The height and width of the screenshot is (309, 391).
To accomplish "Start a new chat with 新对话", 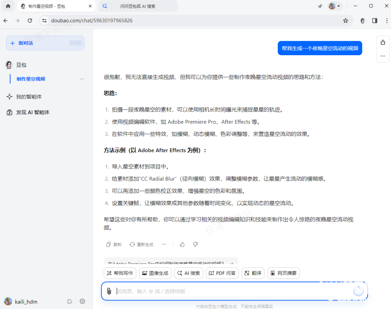I will [45, 43].
